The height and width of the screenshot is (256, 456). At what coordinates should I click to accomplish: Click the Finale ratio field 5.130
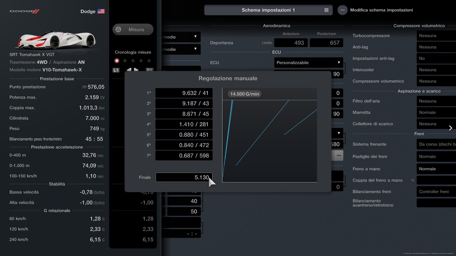point(184,177)
